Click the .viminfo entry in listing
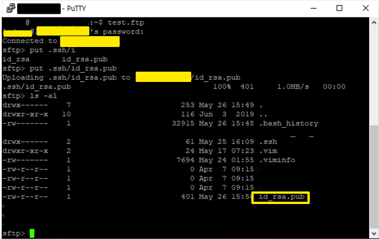 click(278, 160)
